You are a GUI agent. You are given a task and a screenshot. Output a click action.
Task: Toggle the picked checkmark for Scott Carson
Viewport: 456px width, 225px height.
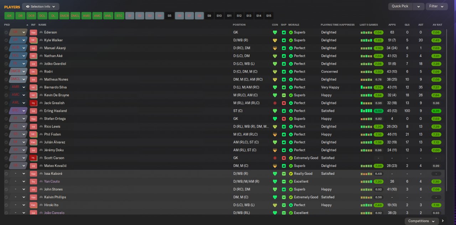(x=6, y=158)
